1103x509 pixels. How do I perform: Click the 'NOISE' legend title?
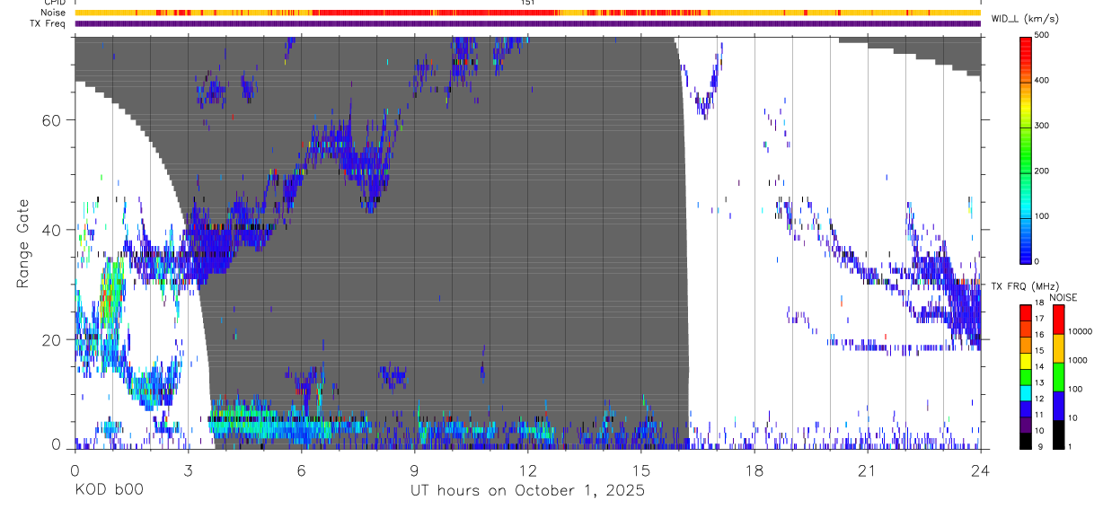[1063, 297]
